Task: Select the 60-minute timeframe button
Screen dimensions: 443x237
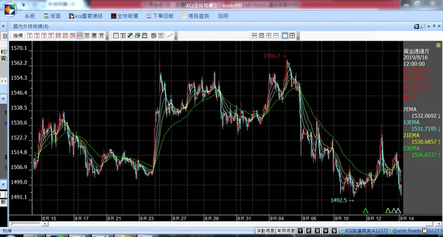Action: click(80, 35)
